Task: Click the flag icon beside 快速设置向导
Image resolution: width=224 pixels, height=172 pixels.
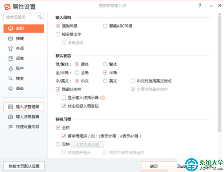Action: click(x=10, y=127)
